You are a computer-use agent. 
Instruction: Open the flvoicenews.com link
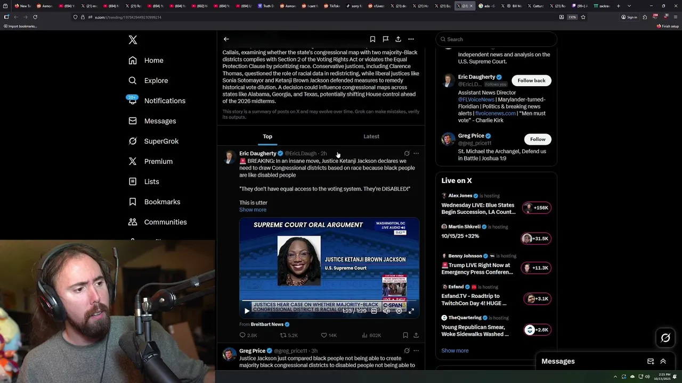[x=495, y=113]
